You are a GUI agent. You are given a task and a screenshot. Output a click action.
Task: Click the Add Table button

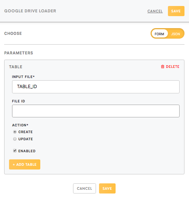pos(24,164)
